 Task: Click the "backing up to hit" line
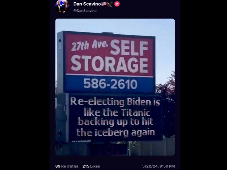click(x=116, y=121)
